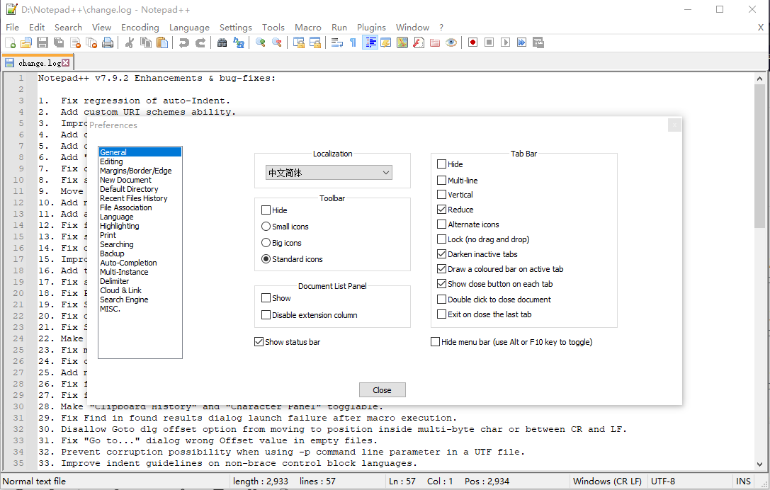Viewport: 770px width, 490px height.
Task: Undo the last action via toolbar arrow
Action: (184, 42)
